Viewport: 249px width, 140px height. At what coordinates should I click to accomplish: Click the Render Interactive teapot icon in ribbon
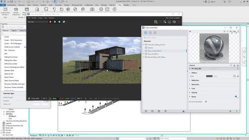coord(16,9)
